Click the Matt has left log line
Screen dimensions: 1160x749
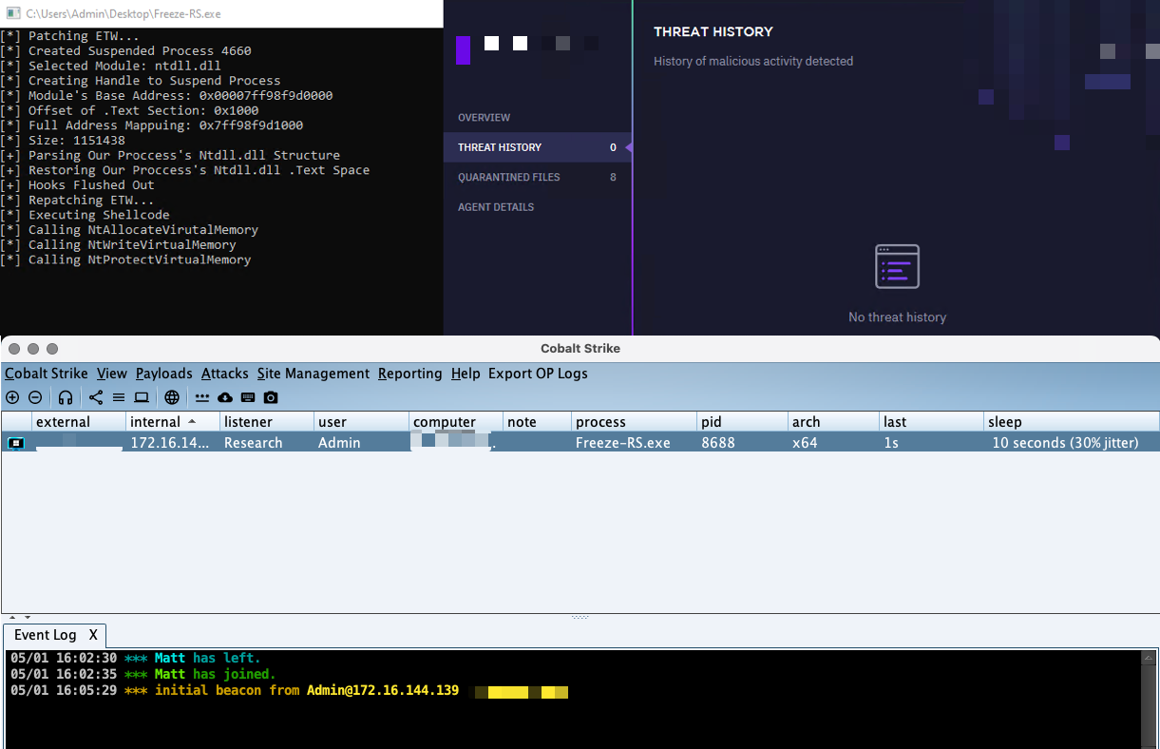[x=135, y=658]
